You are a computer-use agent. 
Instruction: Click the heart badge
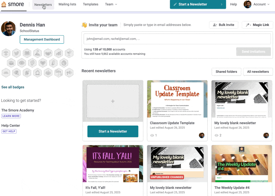pyautogui.click(x=43, y=63)
